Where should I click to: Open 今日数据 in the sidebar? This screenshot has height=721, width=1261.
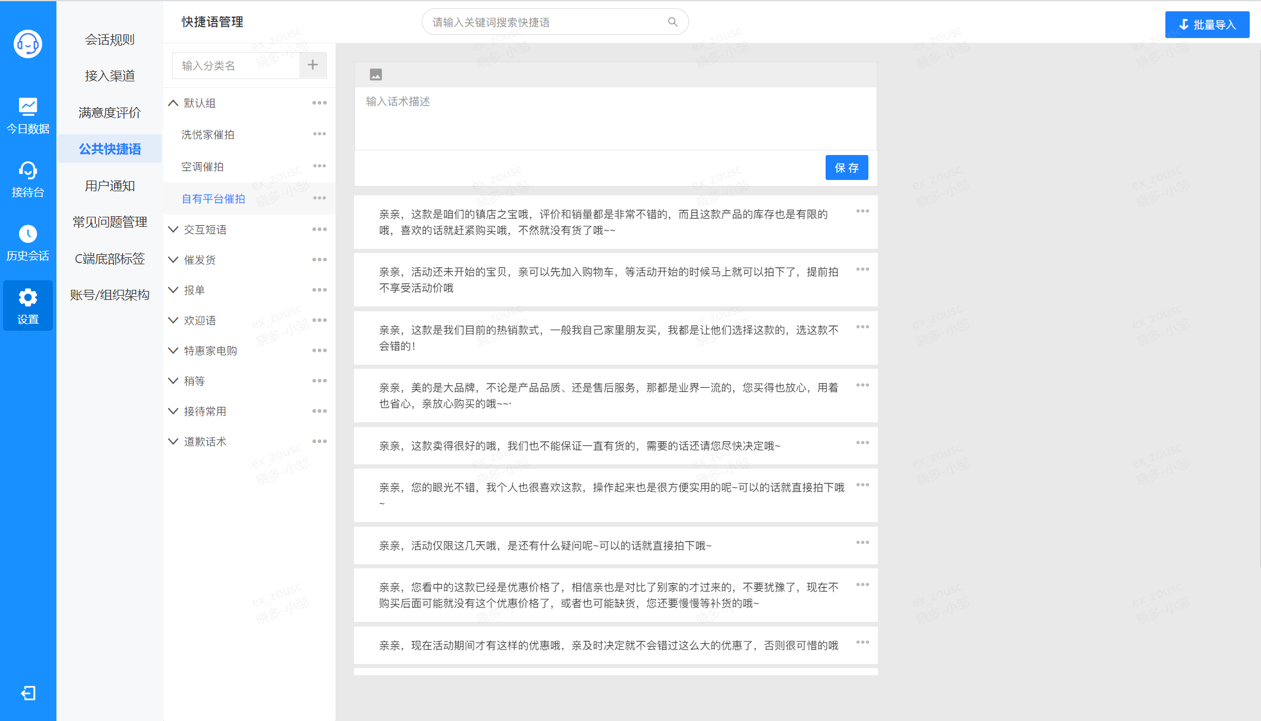pos(28,116)
